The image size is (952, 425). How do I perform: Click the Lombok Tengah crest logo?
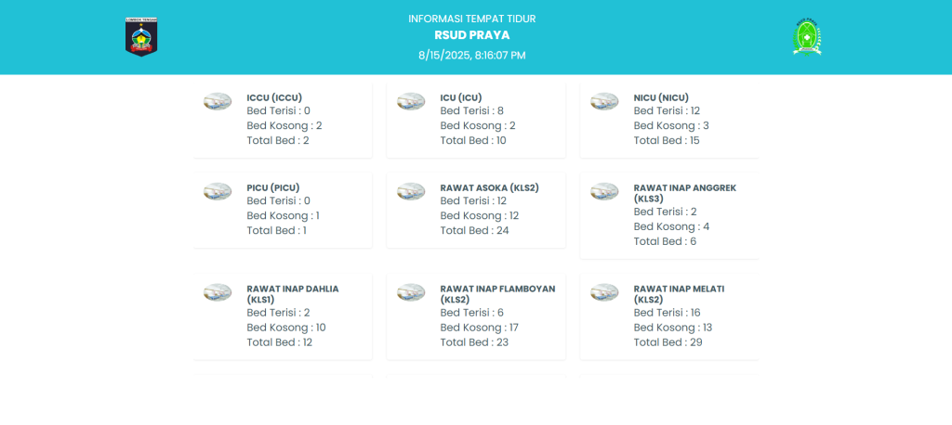coord(142,36)
